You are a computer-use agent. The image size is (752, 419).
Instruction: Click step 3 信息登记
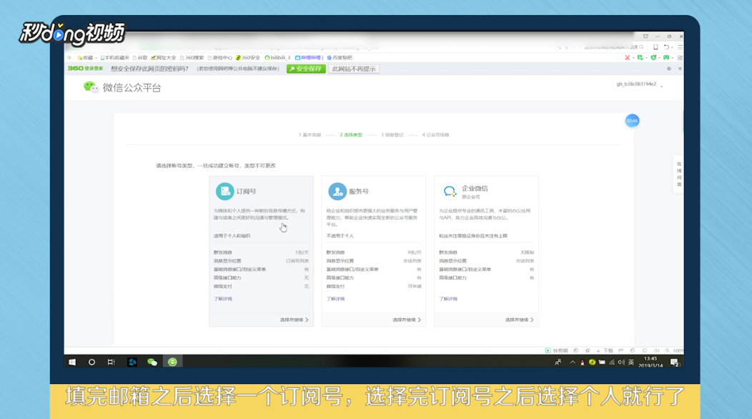[x=392, y=135]
